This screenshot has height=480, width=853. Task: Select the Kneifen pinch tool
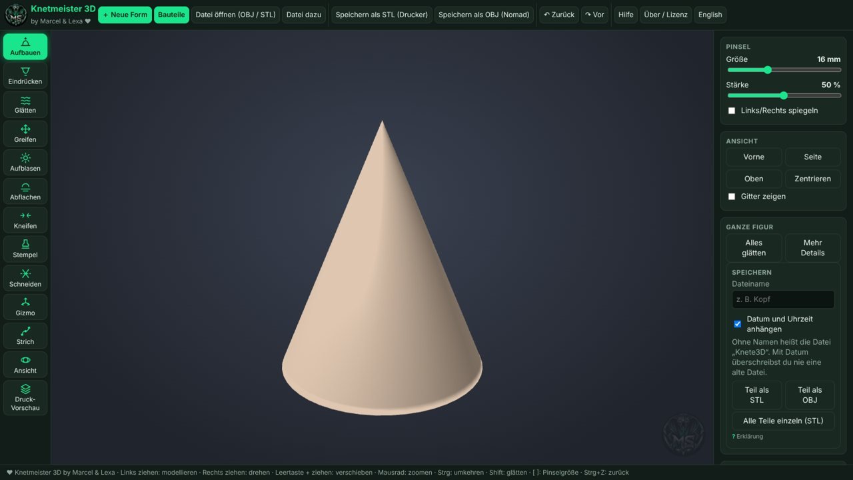click(x=25, y=220)
